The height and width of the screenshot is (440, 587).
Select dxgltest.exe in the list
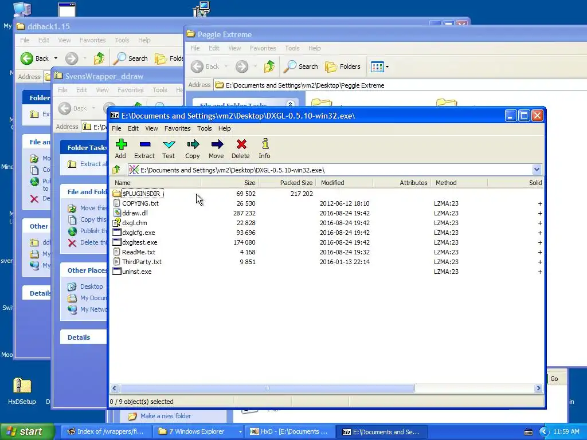point(135,242)
